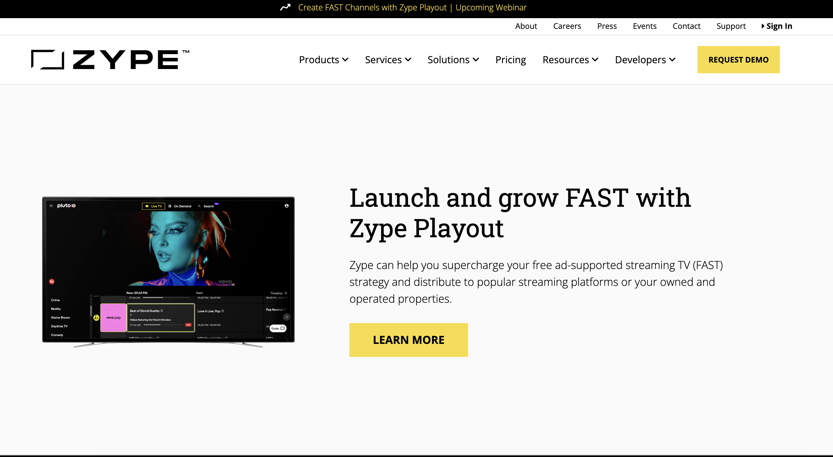Viewport: 833px width, 457px height.
Task: Click the Pluto TV logo in the TV image
Action: point(66,205)
